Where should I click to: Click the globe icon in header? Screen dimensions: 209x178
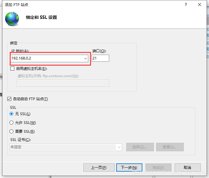pos(12,19)
